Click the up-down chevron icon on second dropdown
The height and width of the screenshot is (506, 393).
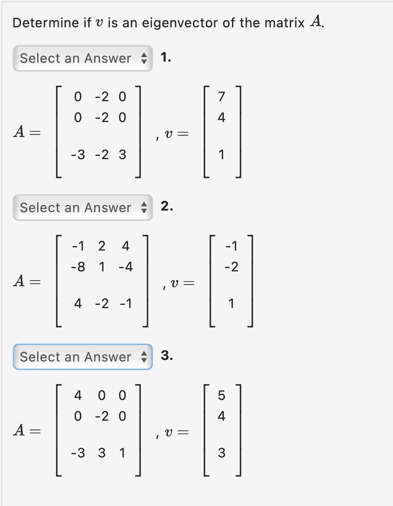click(144, 208)
